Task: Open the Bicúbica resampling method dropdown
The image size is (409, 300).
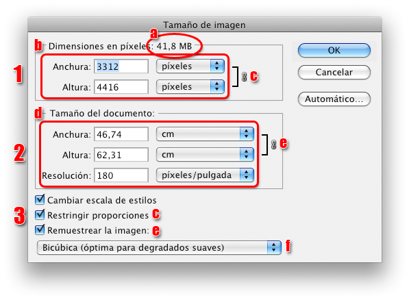Action: tap(159, 247)
